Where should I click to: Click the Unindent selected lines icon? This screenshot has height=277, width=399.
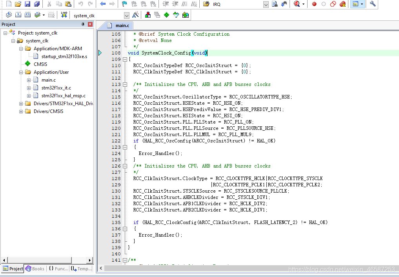(175, 4)
